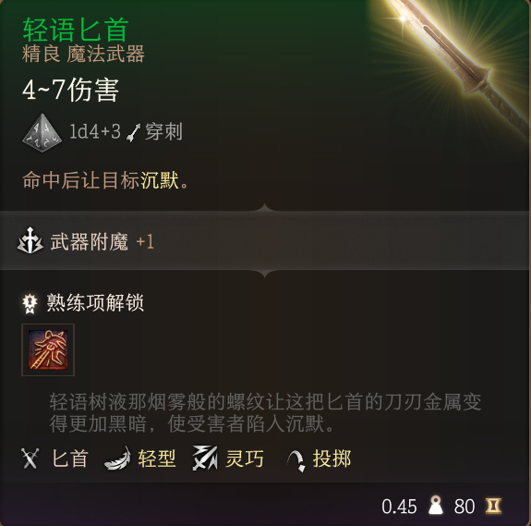The width and height of the screenshot is (531, 526).
Task: Click the 投掷 property label
Action: pyautogui.click(x=332, y=459)
